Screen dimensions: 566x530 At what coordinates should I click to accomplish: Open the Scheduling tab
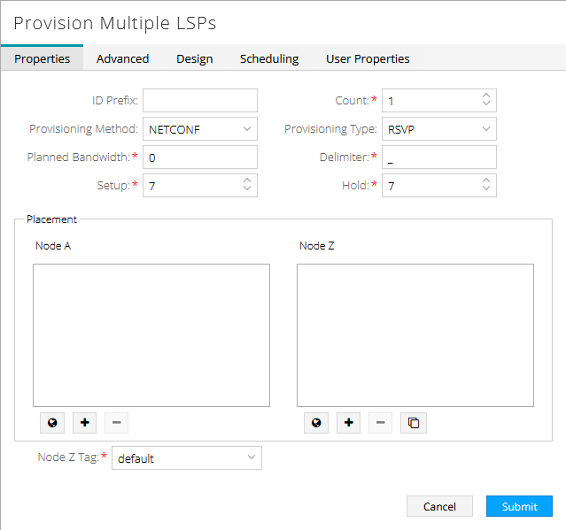point(269,58)
